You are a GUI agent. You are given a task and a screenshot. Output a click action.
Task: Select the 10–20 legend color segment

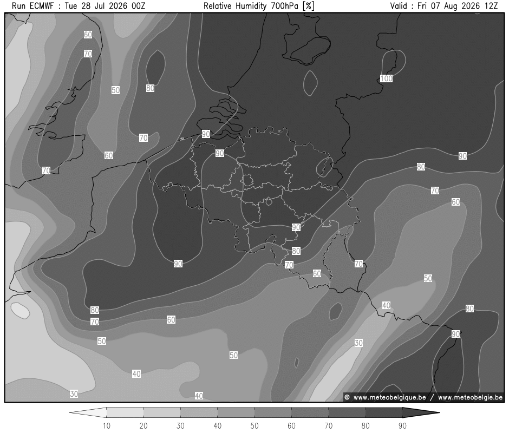(x=125, y=412)
